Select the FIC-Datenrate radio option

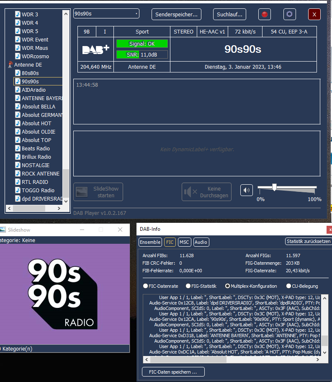146,286
